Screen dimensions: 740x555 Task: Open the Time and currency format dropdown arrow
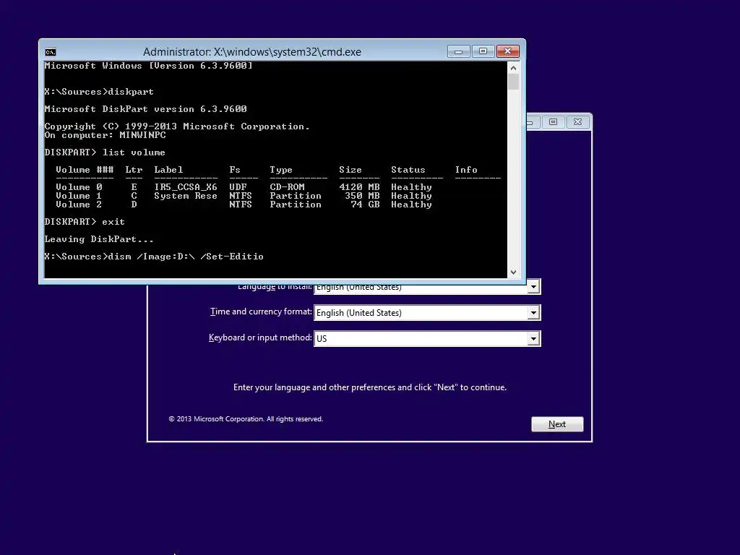533,312
